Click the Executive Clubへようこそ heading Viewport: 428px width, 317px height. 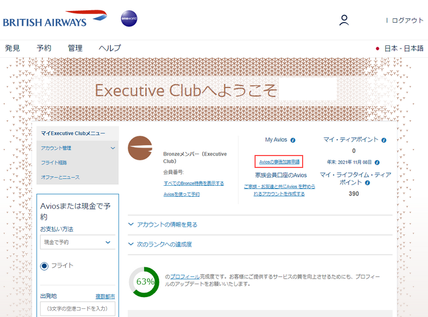(x=185, y=91)
